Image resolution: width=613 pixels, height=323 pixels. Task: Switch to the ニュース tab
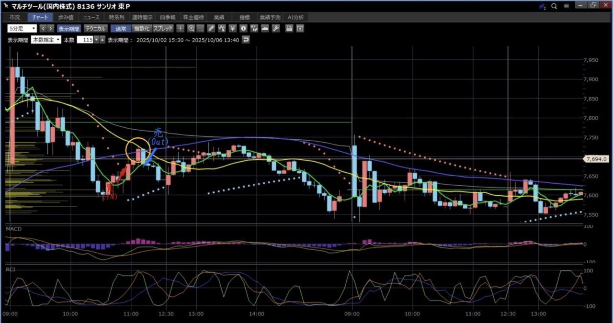[x=91, y=17]
